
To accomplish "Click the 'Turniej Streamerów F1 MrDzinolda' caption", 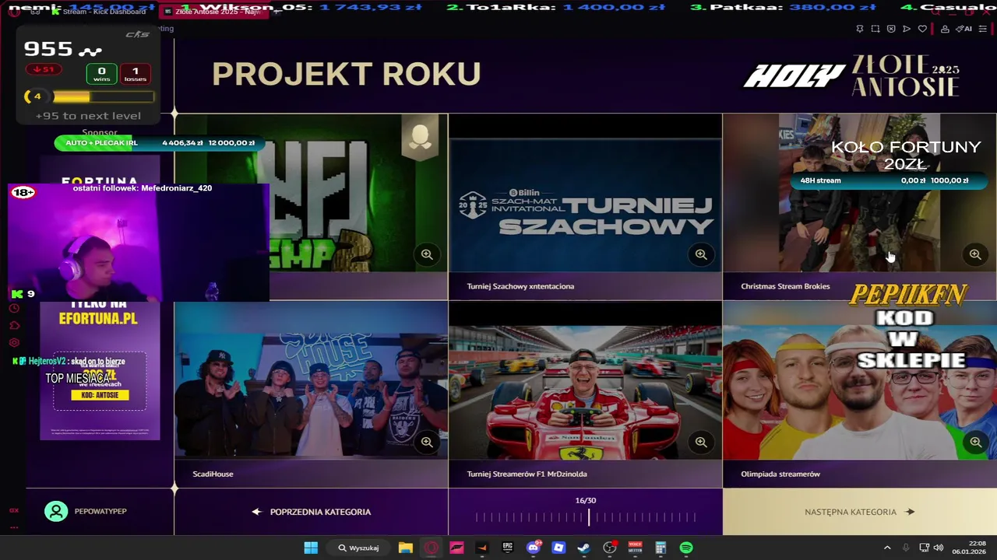I will tap(527, 474).
